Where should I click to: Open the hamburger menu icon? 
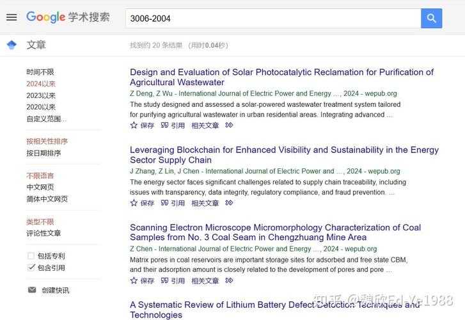point(12,17)
